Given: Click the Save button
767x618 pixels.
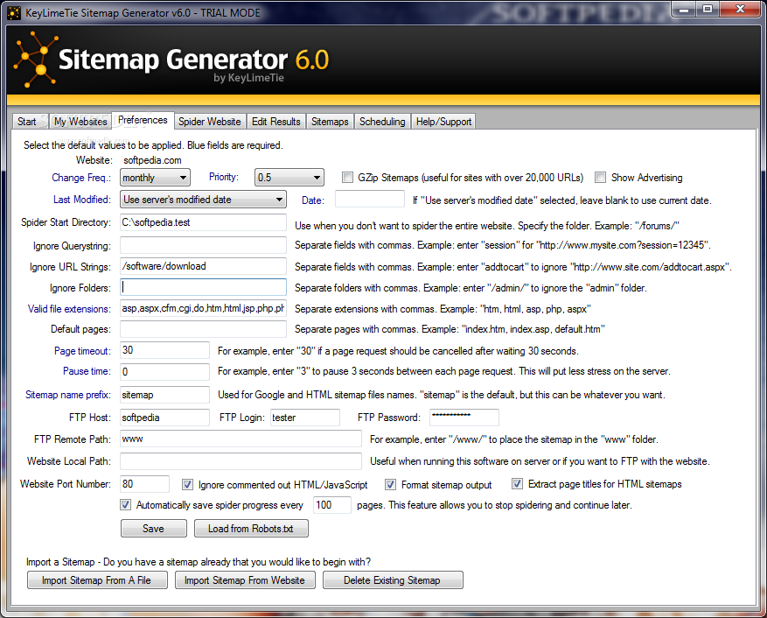Looking at the screenshot, I should coord(154,529).
